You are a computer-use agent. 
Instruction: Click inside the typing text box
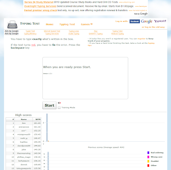(85, 78)
